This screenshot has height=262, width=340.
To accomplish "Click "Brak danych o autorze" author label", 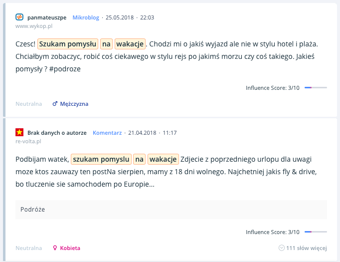I will 57,133.
